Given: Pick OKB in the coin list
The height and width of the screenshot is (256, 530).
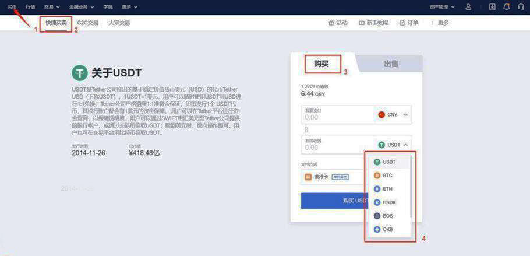Looking at the screenshot, I should click(387, 229).
